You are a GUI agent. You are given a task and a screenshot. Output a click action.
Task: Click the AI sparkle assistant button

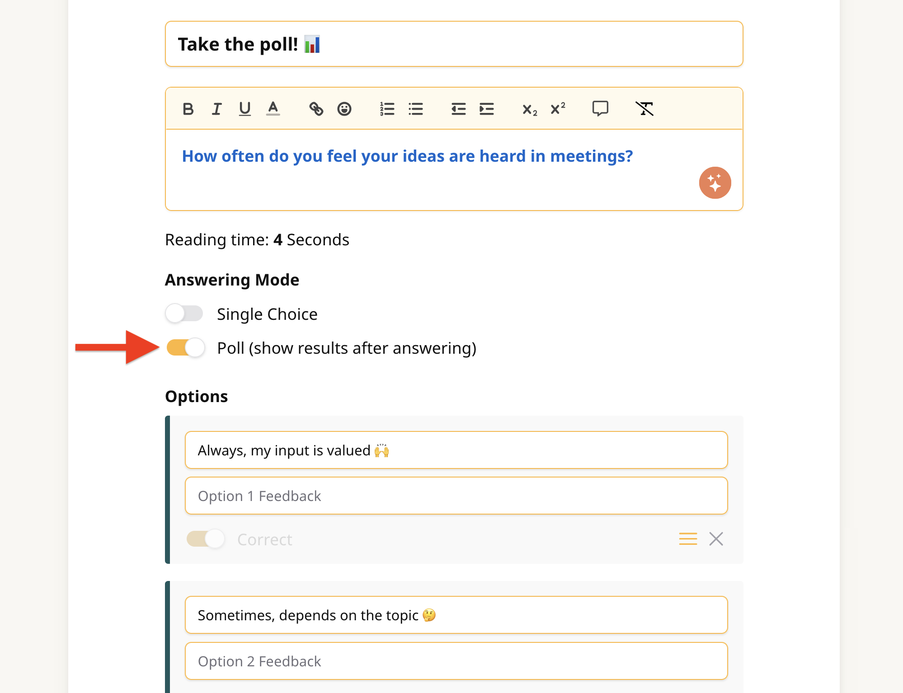tap(715, 183)
